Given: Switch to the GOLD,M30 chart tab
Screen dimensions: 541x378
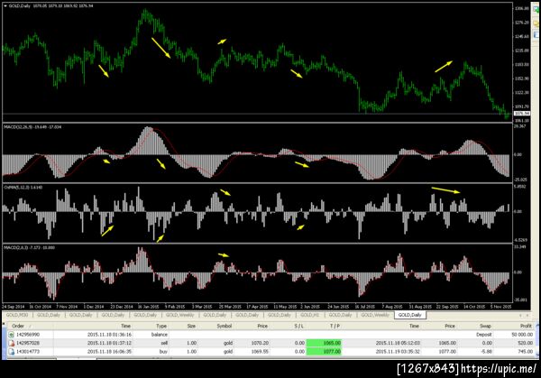Looking at the screenshot, I should tap(17, 315).
